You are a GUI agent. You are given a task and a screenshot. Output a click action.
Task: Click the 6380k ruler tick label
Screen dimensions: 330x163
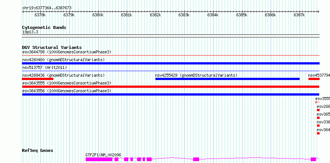[x=98, y=15]
